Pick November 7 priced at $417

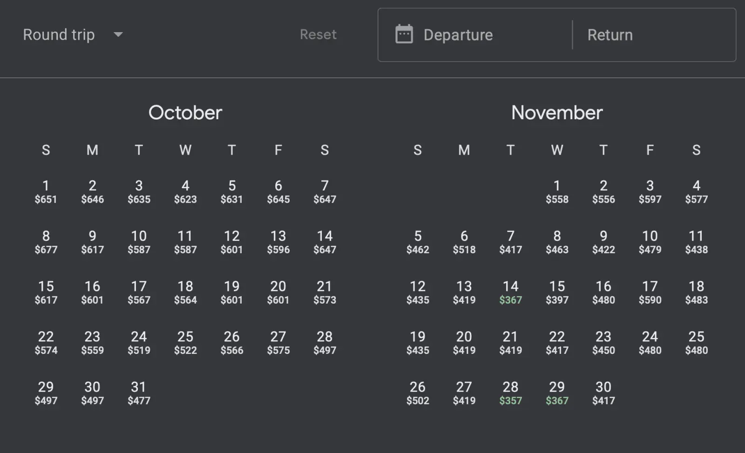(x=510, y=242)
